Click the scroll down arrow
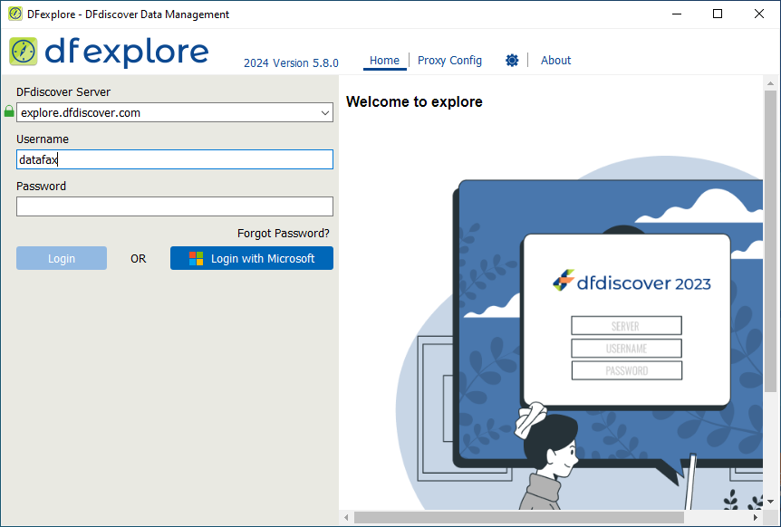The width and height of the screenshot is (781, 527). [x=770, y=502]
